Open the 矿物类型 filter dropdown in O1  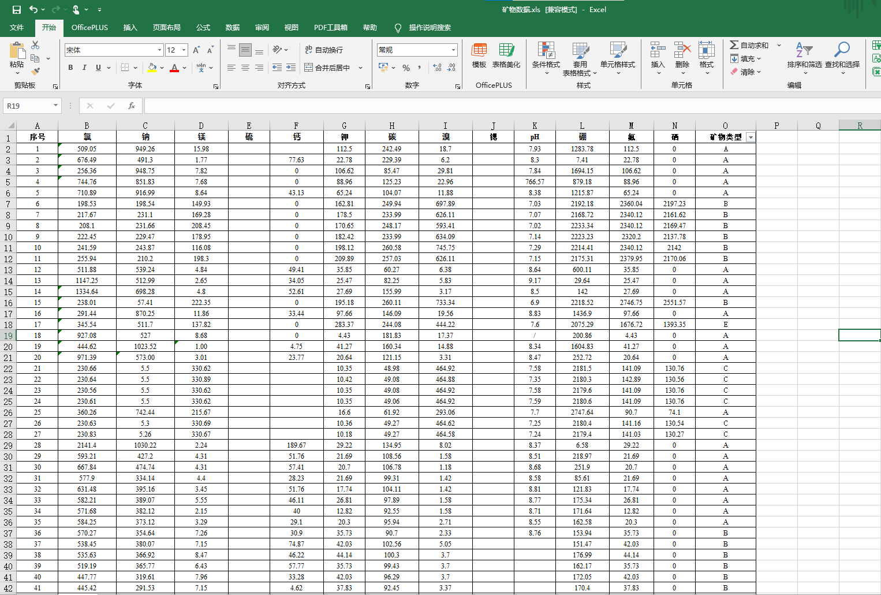(x=751, y=137)
